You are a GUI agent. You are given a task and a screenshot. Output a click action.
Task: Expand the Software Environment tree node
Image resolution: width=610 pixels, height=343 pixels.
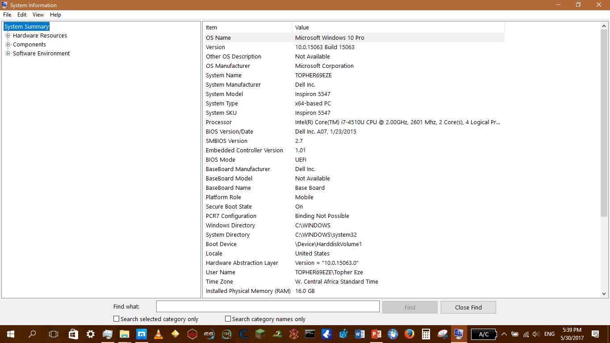8,54
